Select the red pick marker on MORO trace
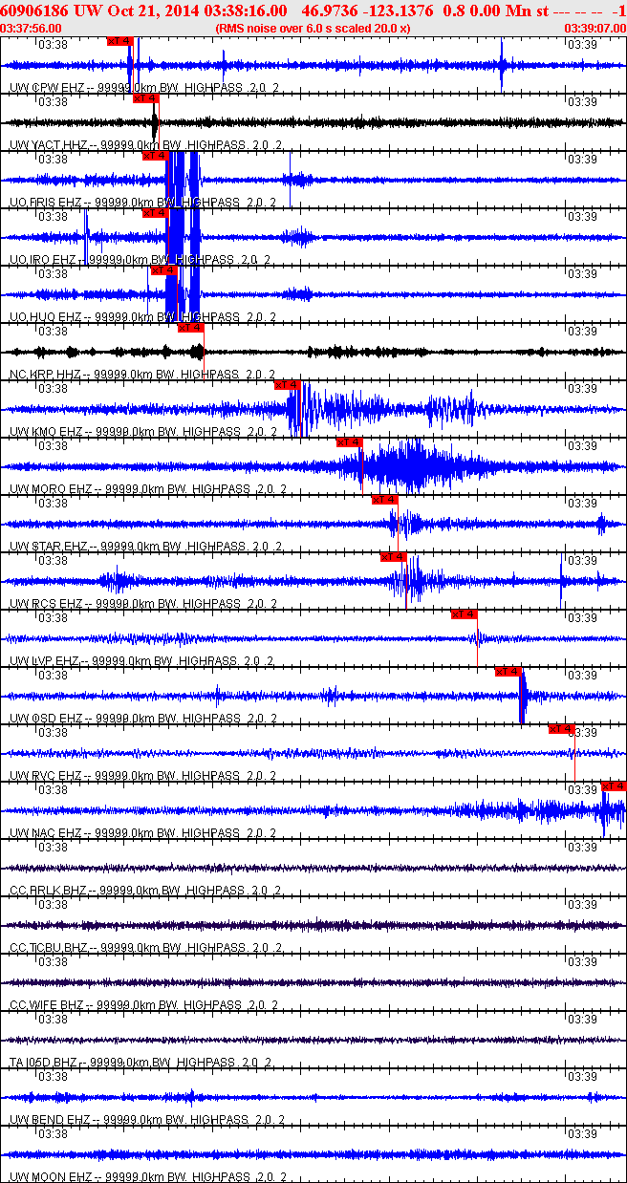The height and width of the screenshot is (1183, 627). pos(350,441)
